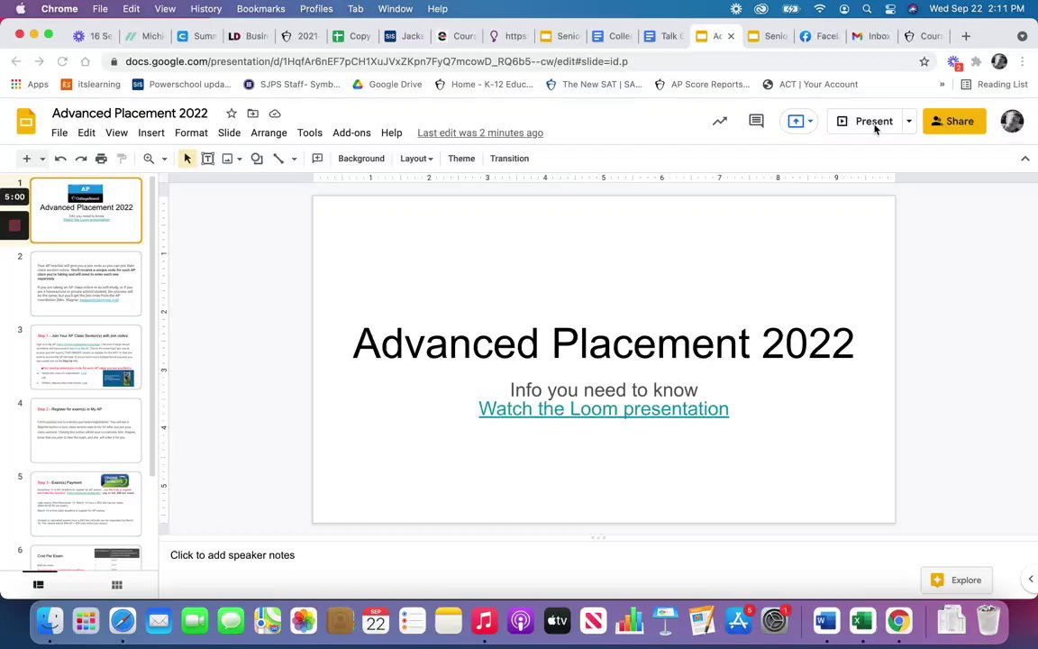
Task: Click the yellow Share button
Action: click(953, 121)
